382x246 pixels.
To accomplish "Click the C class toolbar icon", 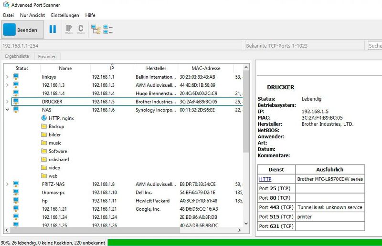I will point(81,29).
